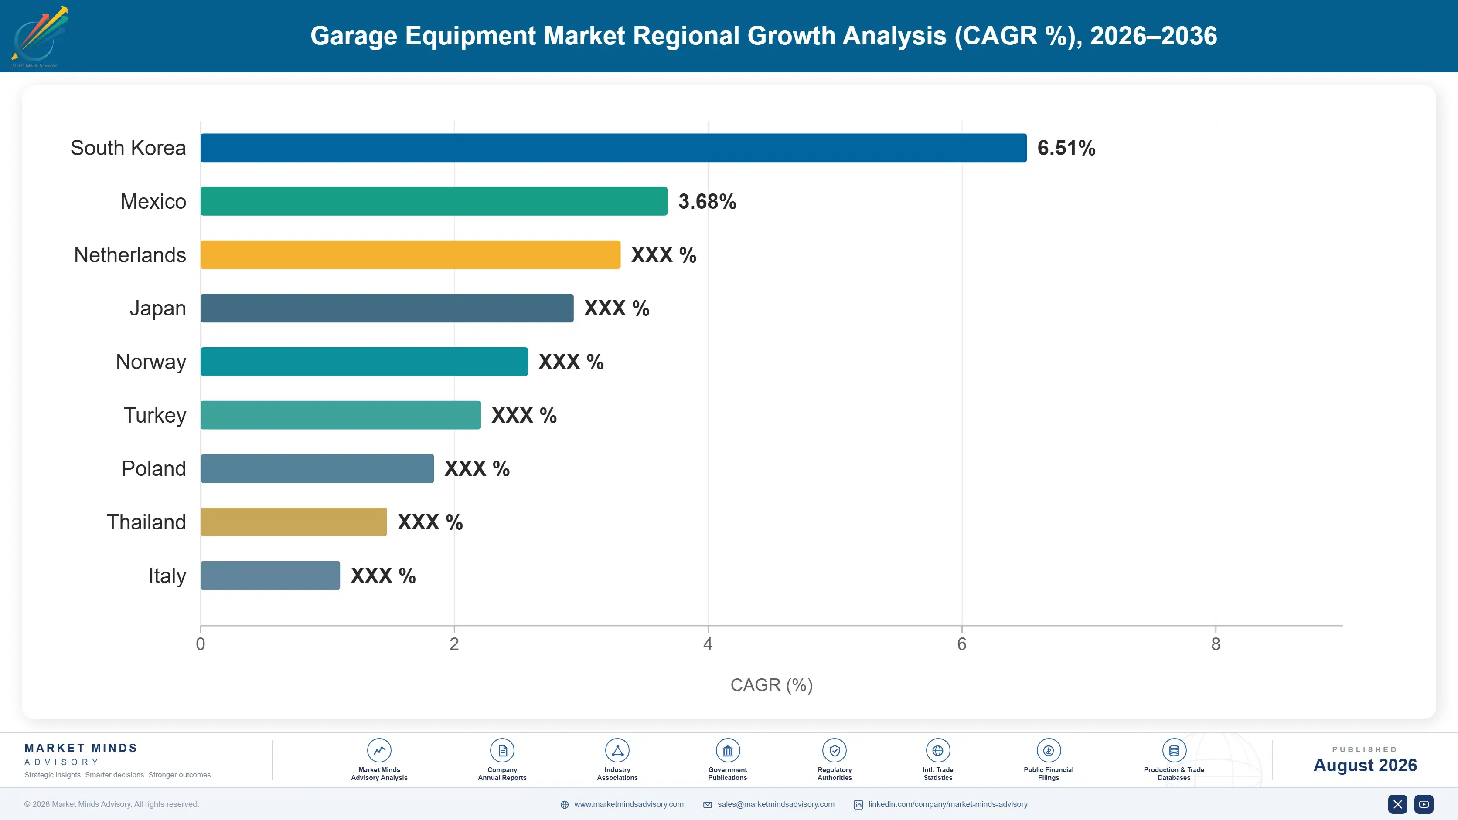The image size is (1458, 820).
Task: Click the Norway bar
Action: point(364,361)
